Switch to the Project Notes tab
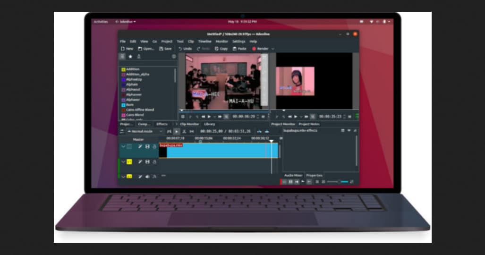 click(x=309, y=124)
